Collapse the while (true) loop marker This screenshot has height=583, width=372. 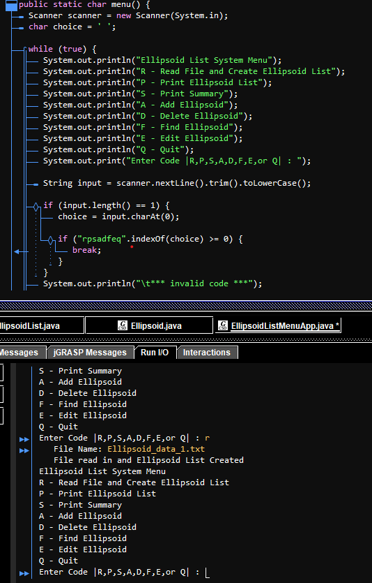[25, 49]
